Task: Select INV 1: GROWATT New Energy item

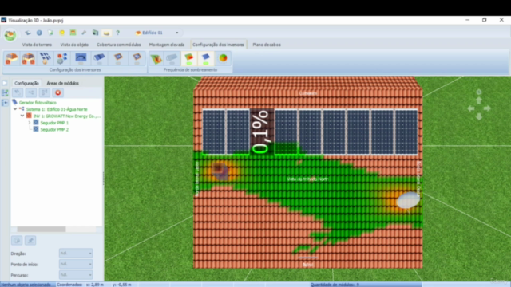Action: point(67,116)
